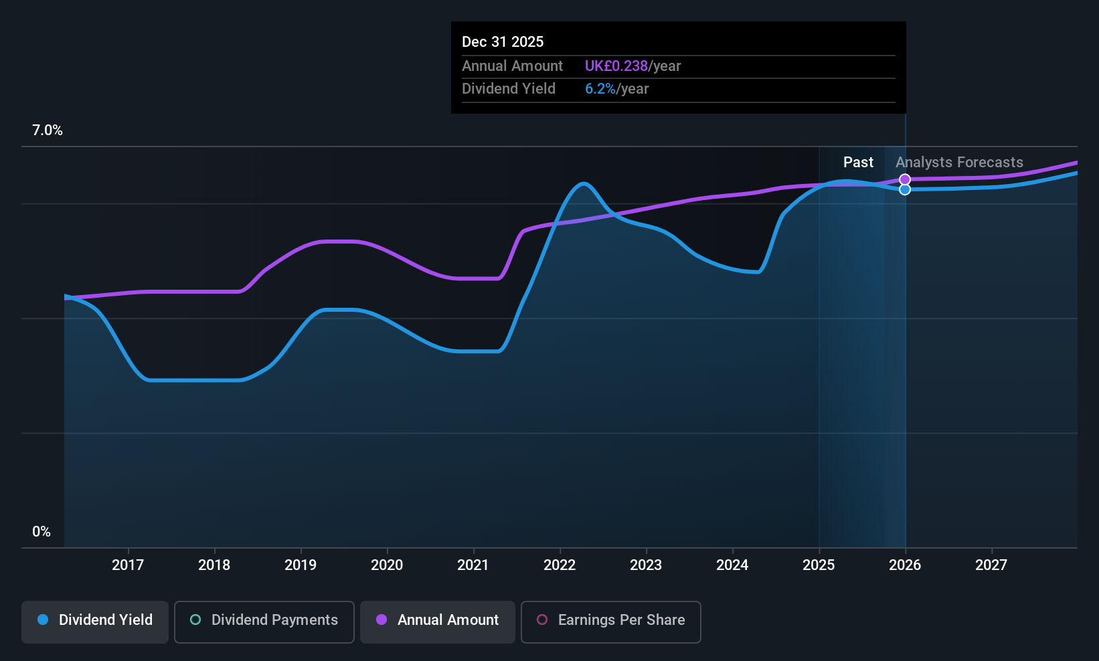
Task: Click the Dec 31 2025 tooltip date
Action: [503, 42]
